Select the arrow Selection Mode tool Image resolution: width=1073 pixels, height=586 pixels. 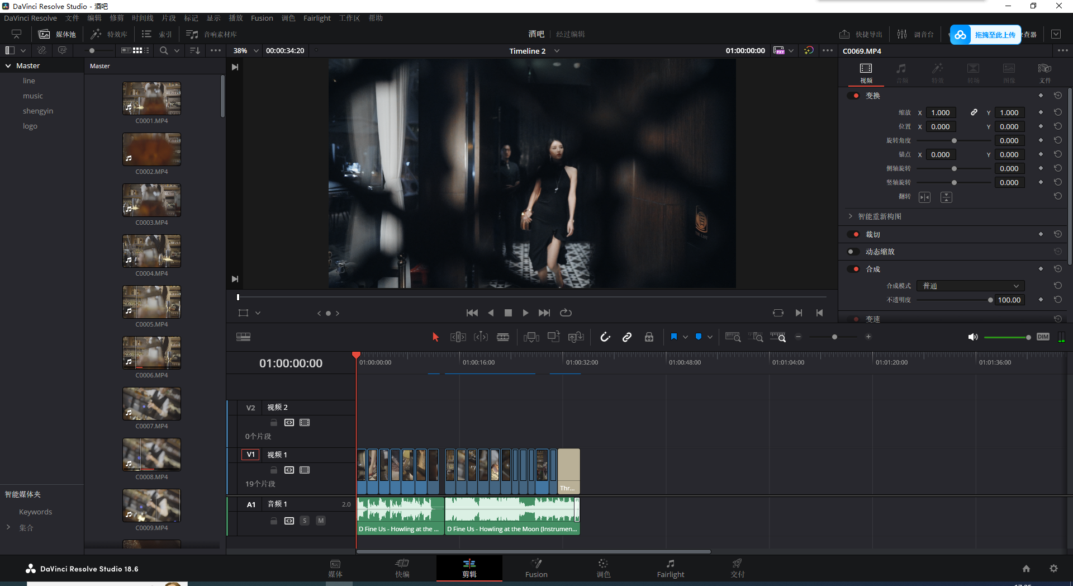435,337
